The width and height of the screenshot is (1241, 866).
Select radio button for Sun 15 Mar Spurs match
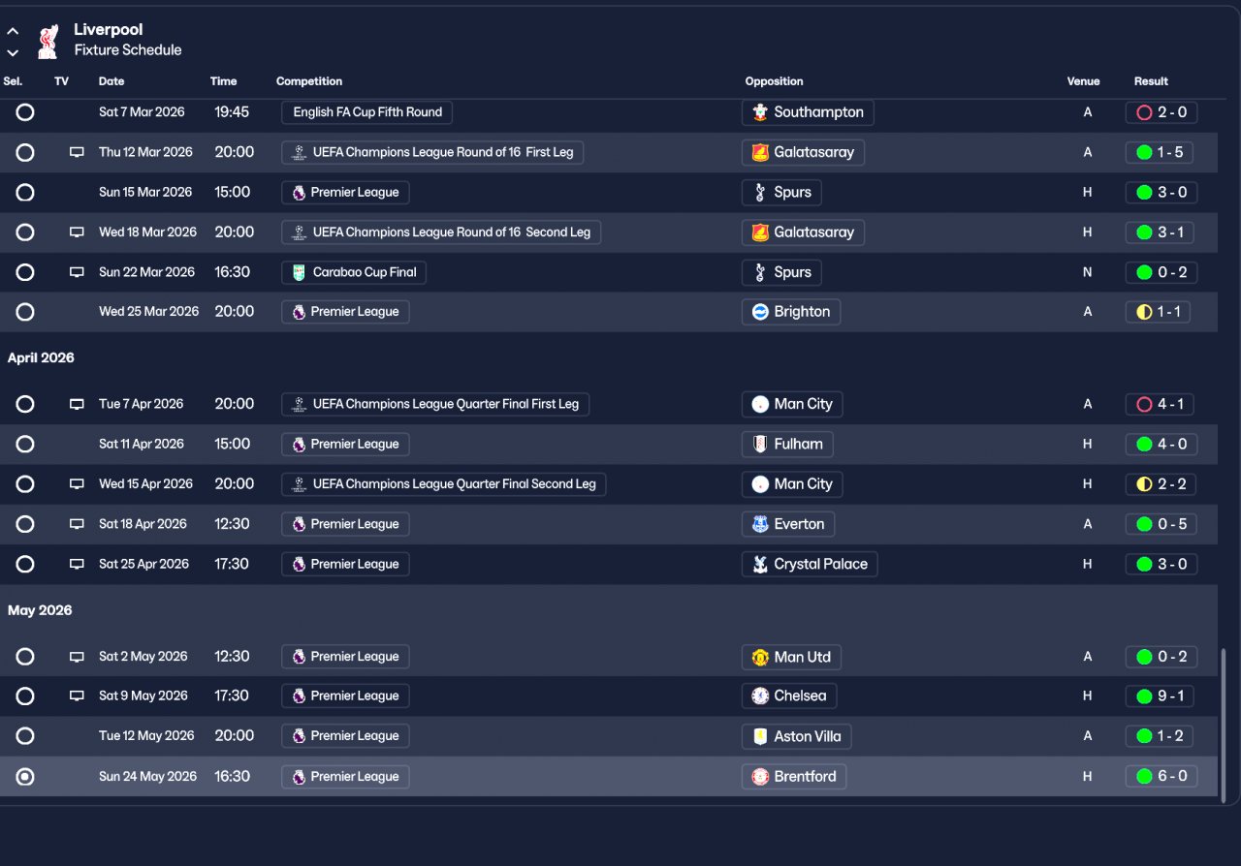pos(25,192)
